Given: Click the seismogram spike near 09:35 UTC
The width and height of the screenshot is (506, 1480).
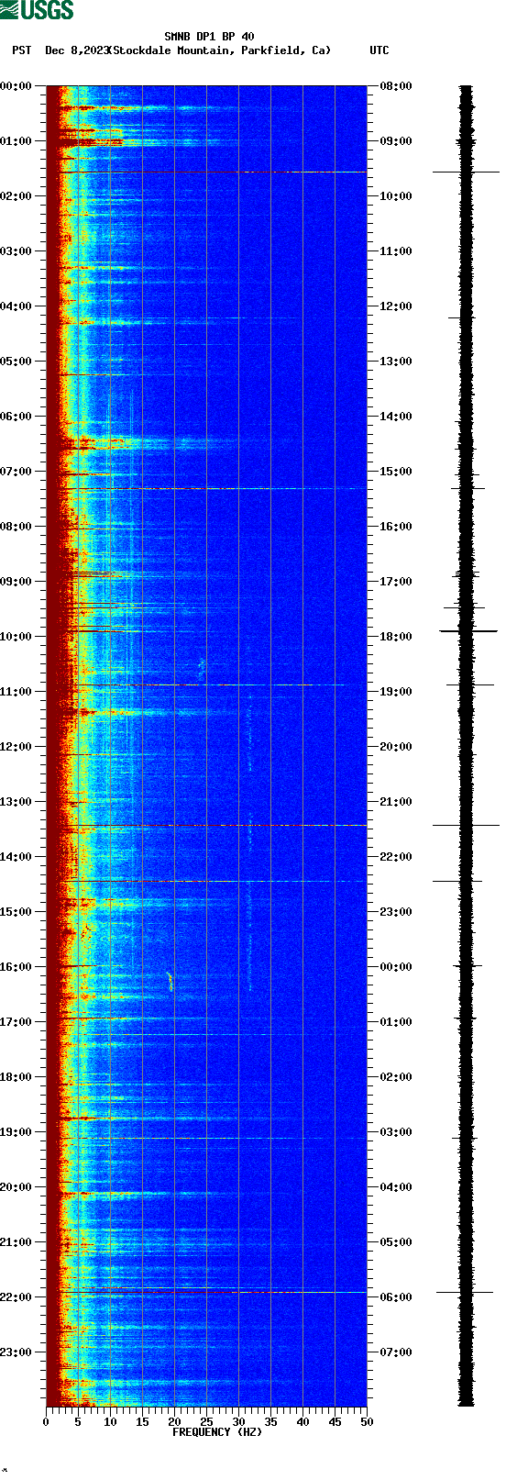Looking at the screenshot, I should click(x=466, y=172).
